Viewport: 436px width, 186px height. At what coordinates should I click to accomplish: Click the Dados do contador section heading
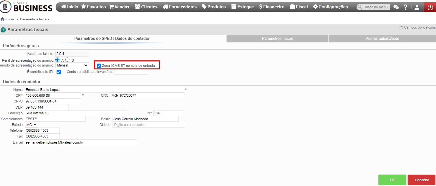pyautogui.click(x=22, y=82)
